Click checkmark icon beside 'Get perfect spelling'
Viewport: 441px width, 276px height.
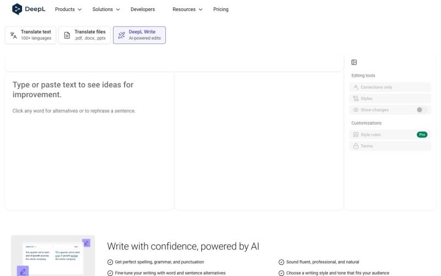[110, 262]
